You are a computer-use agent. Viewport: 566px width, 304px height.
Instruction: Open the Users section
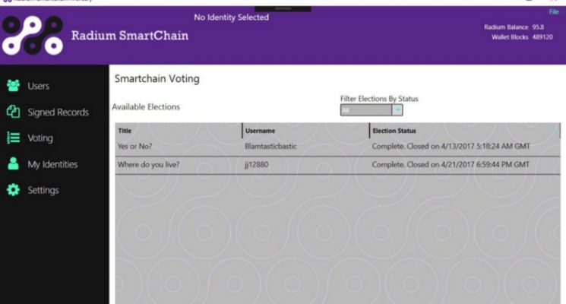point(39,87)
